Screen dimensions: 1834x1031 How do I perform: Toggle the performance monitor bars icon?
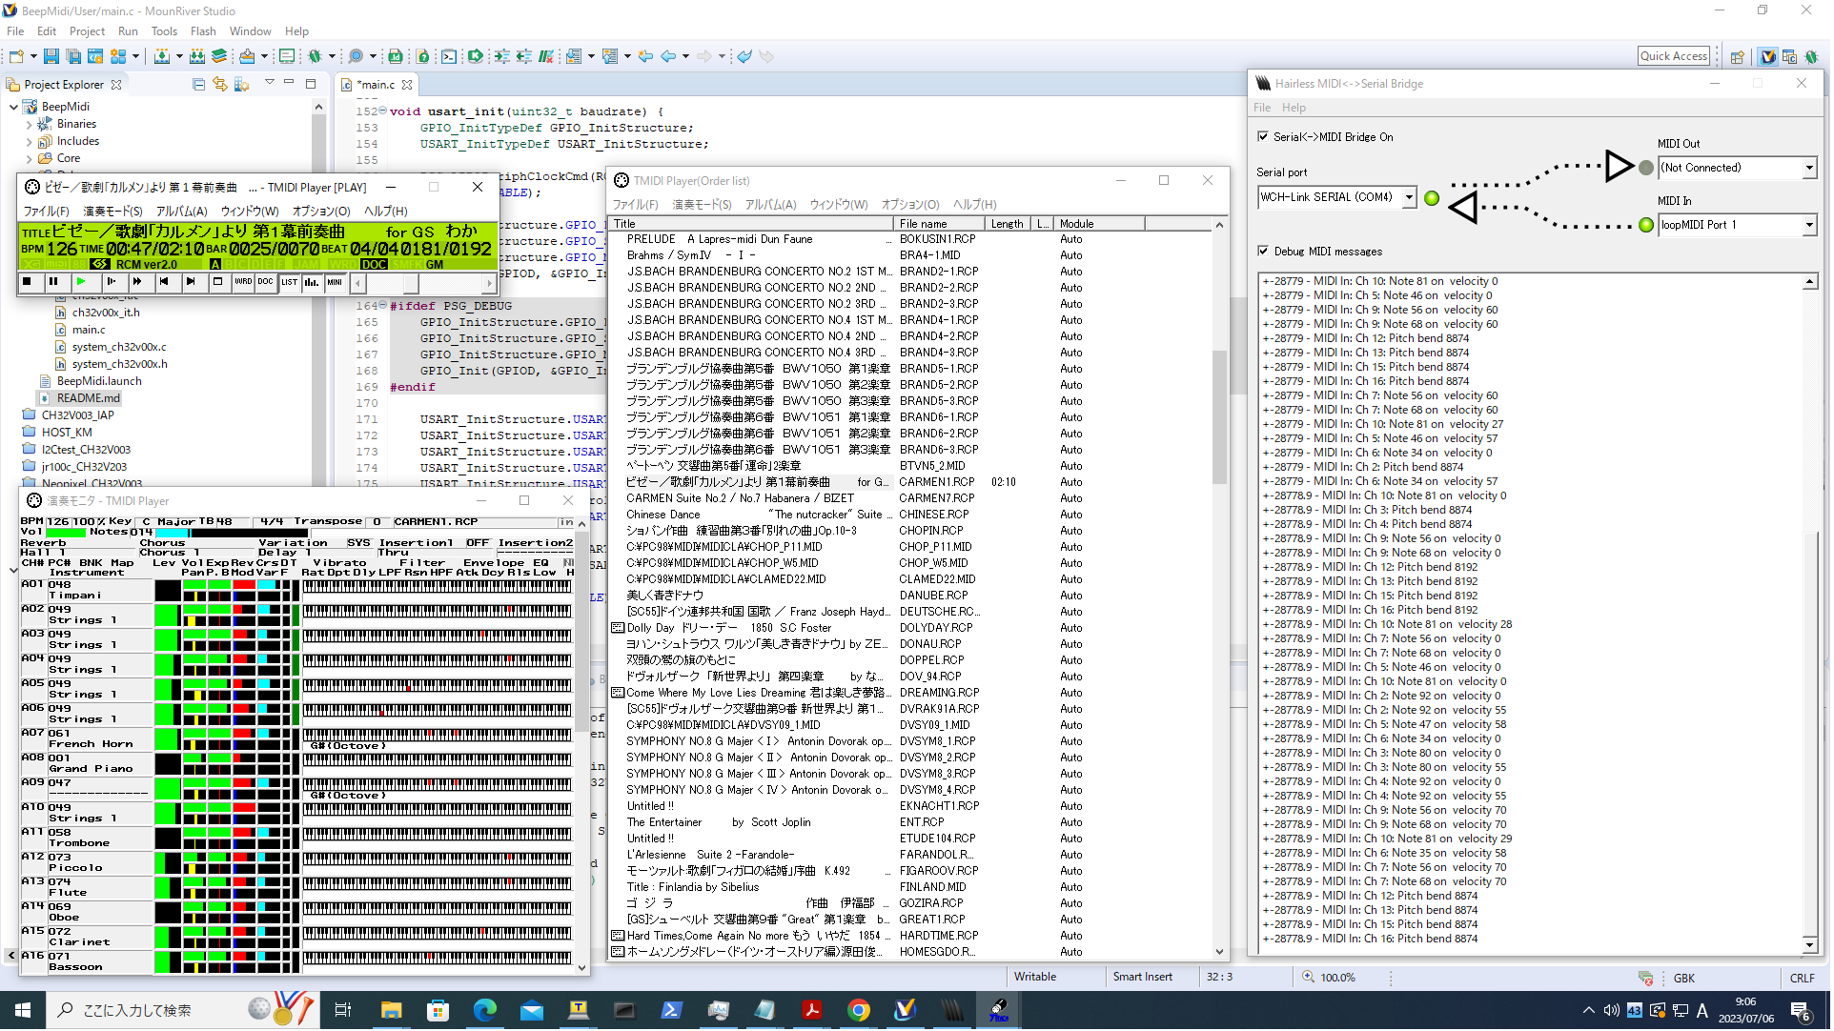[x=312, y=282]
